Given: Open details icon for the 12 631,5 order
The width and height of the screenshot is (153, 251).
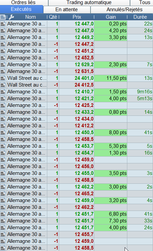Looking at the screenshot, I should pos(3,71).
